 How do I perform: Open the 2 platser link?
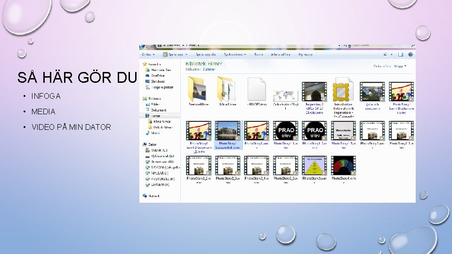pyautogui.click(x=209, y=70)
